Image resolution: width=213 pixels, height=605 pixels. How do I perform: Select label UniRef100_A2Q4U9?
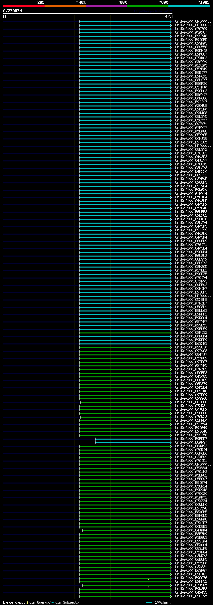[191, 106]
